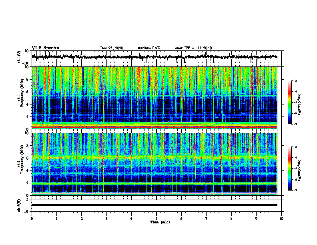Click the "4" kHz tick on ch.2 frequency axis
This screenshot has width=317, height=245.
tap(28, 171)
